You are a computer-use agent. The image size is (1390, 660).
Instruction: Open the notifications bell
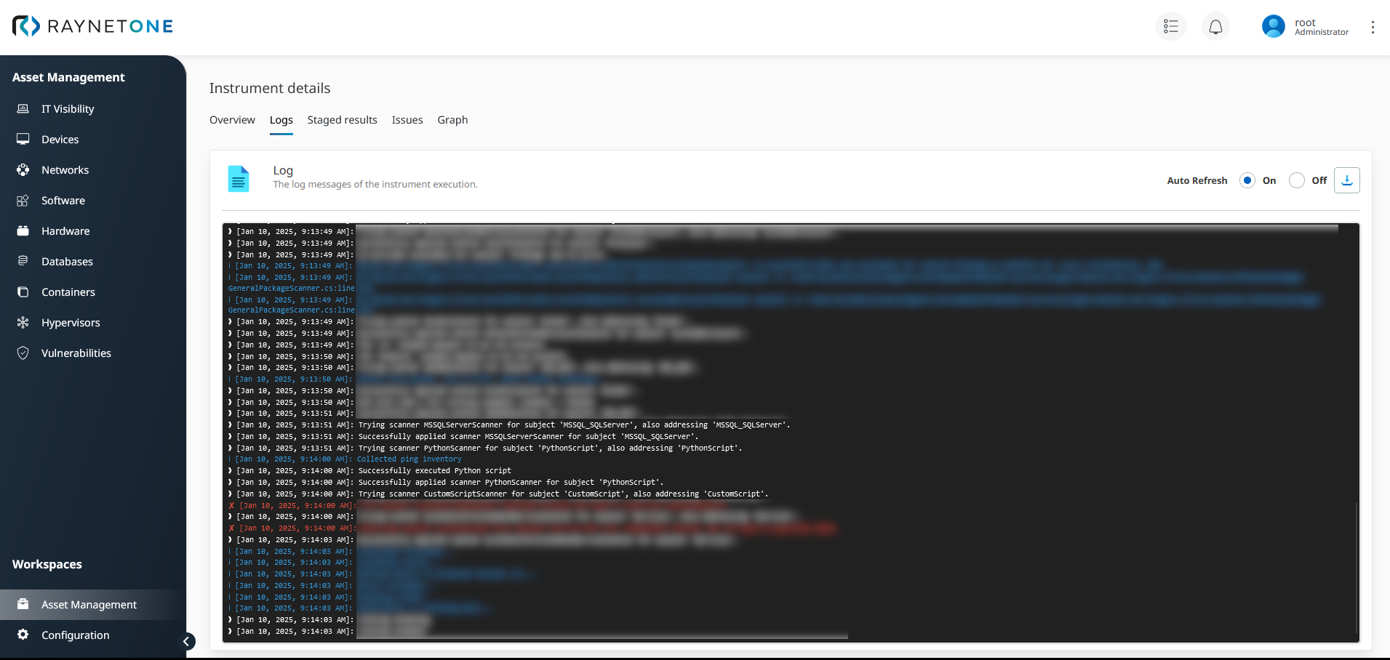point(1215,27)
